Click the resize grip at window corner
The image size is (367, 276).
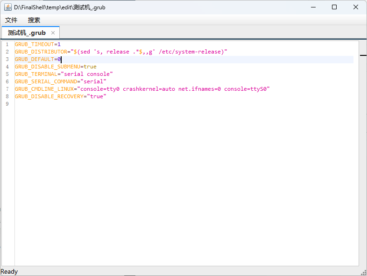click(x=363, y=272)
